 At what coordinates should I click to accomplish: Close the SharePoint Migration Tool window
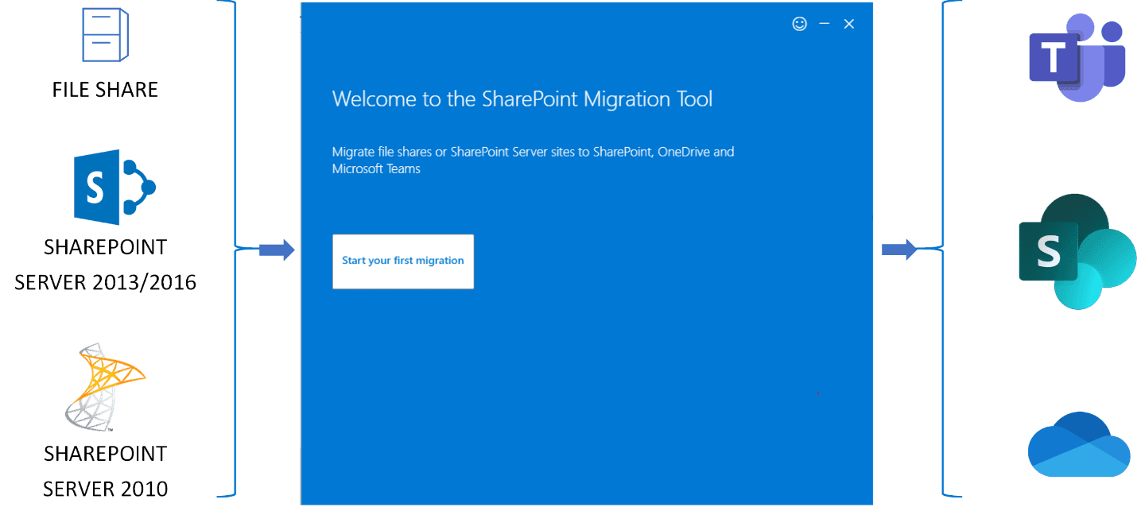coord(849,24)
